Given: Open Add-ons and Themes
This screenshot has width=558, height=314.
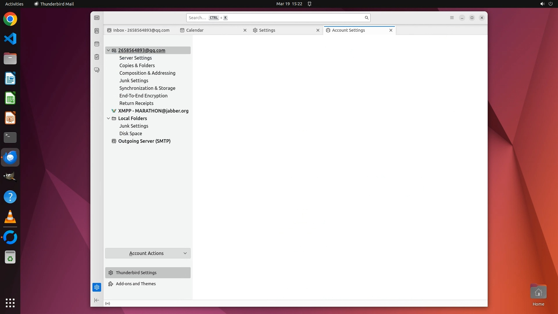Looking at the screenshot, I should pyautogui.click(x=136, y=284).
